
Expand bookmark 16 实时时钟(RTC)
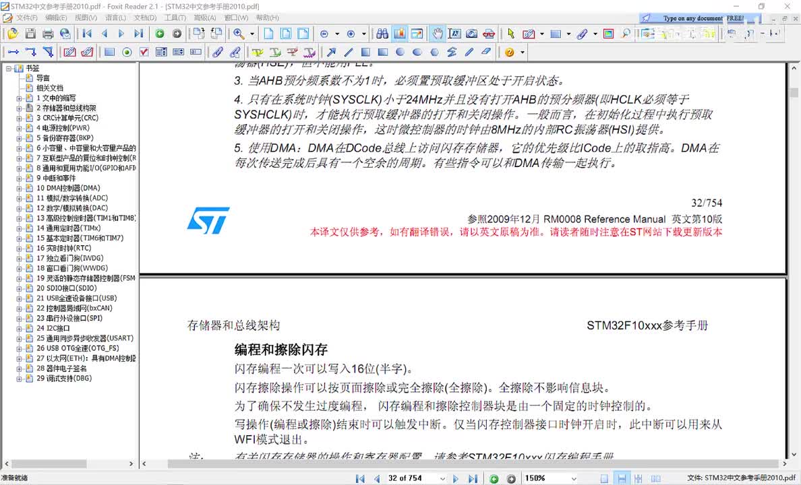(19, 248)
